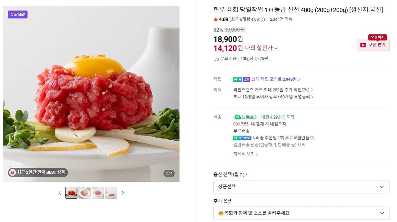Click the 자세히 보기 link
The height and width of the screenshot is (222, 397).
pos(245,154)
